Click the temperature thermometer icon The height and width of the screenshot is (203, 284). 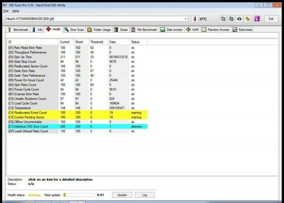[194, 19]
